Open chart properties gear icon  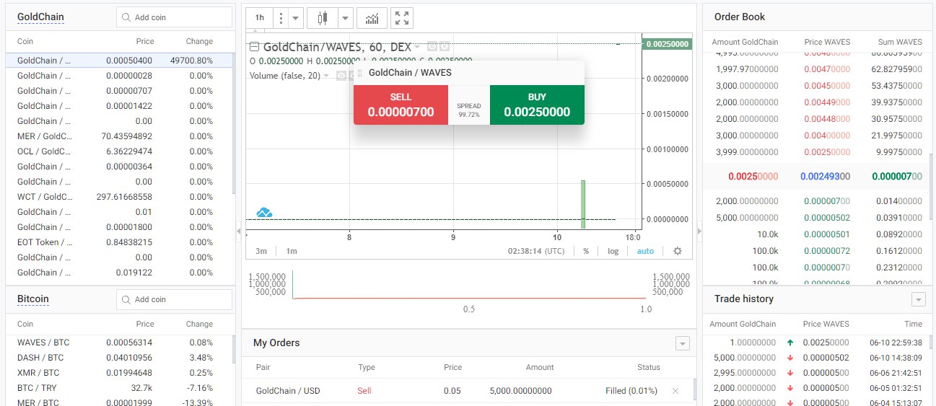pos(677,251)
